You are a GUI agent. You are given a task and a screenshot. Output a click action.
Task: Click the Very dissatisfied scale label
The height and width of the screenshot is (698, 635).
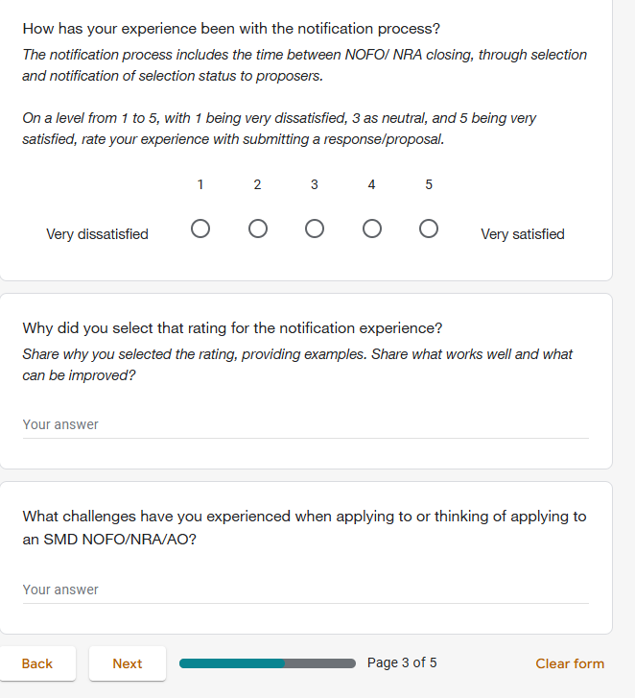97,234
